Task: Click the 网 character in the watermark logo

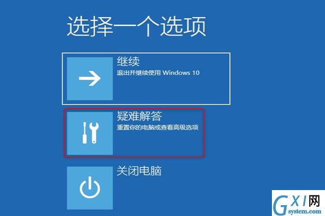Action: [x=314, y=201]
